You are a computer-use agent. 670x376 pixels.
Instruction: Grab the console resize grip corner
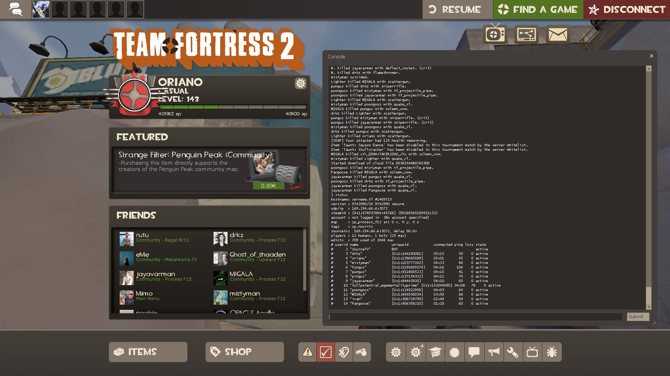(654, 323)
